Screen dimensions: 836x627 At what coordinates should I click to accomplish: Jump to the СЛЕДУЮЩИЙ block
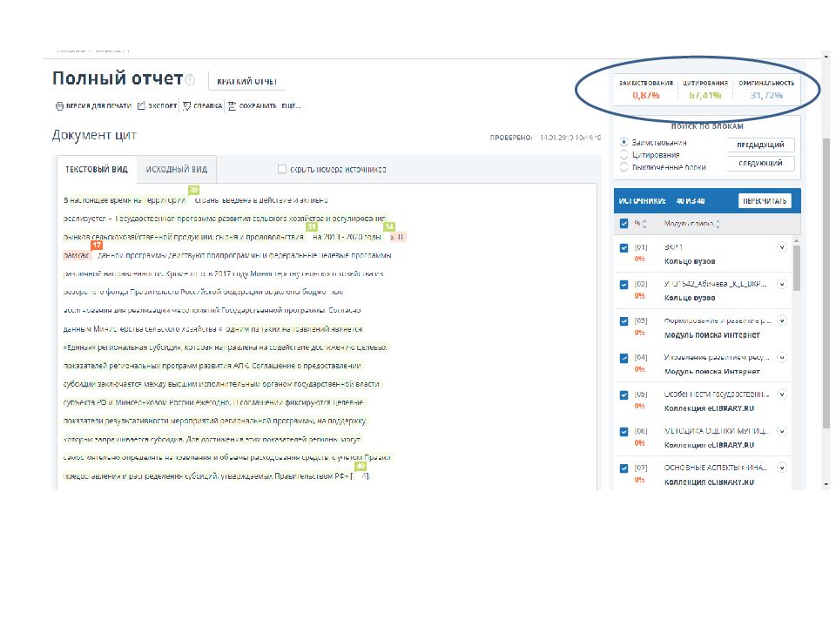(760, 163)
